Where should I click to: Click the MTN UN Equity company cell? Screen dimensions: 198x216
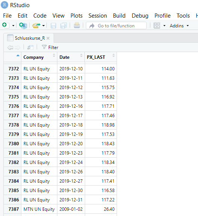click(39, 209)
